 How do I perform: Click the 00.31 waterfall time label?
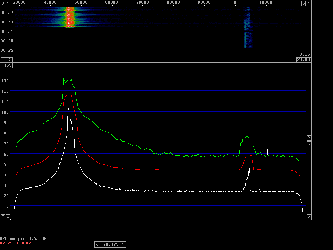tap(7, 32)
